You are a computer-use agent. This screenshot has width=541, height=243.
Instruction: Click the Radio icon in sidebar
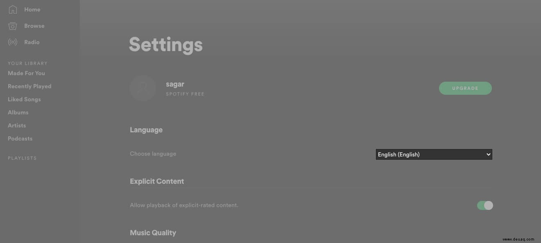pyautogui.click(x=13, y=42)
